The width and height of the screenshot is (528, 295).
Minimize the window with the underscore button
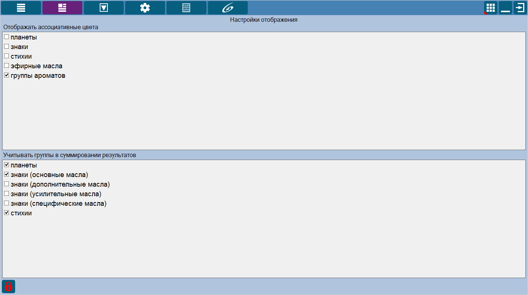505,8
